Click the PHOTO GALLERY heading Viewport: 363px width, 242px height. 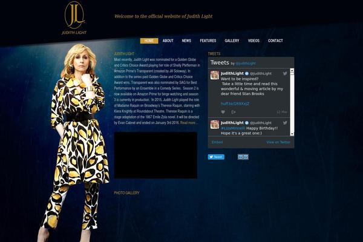click(126, 192)
